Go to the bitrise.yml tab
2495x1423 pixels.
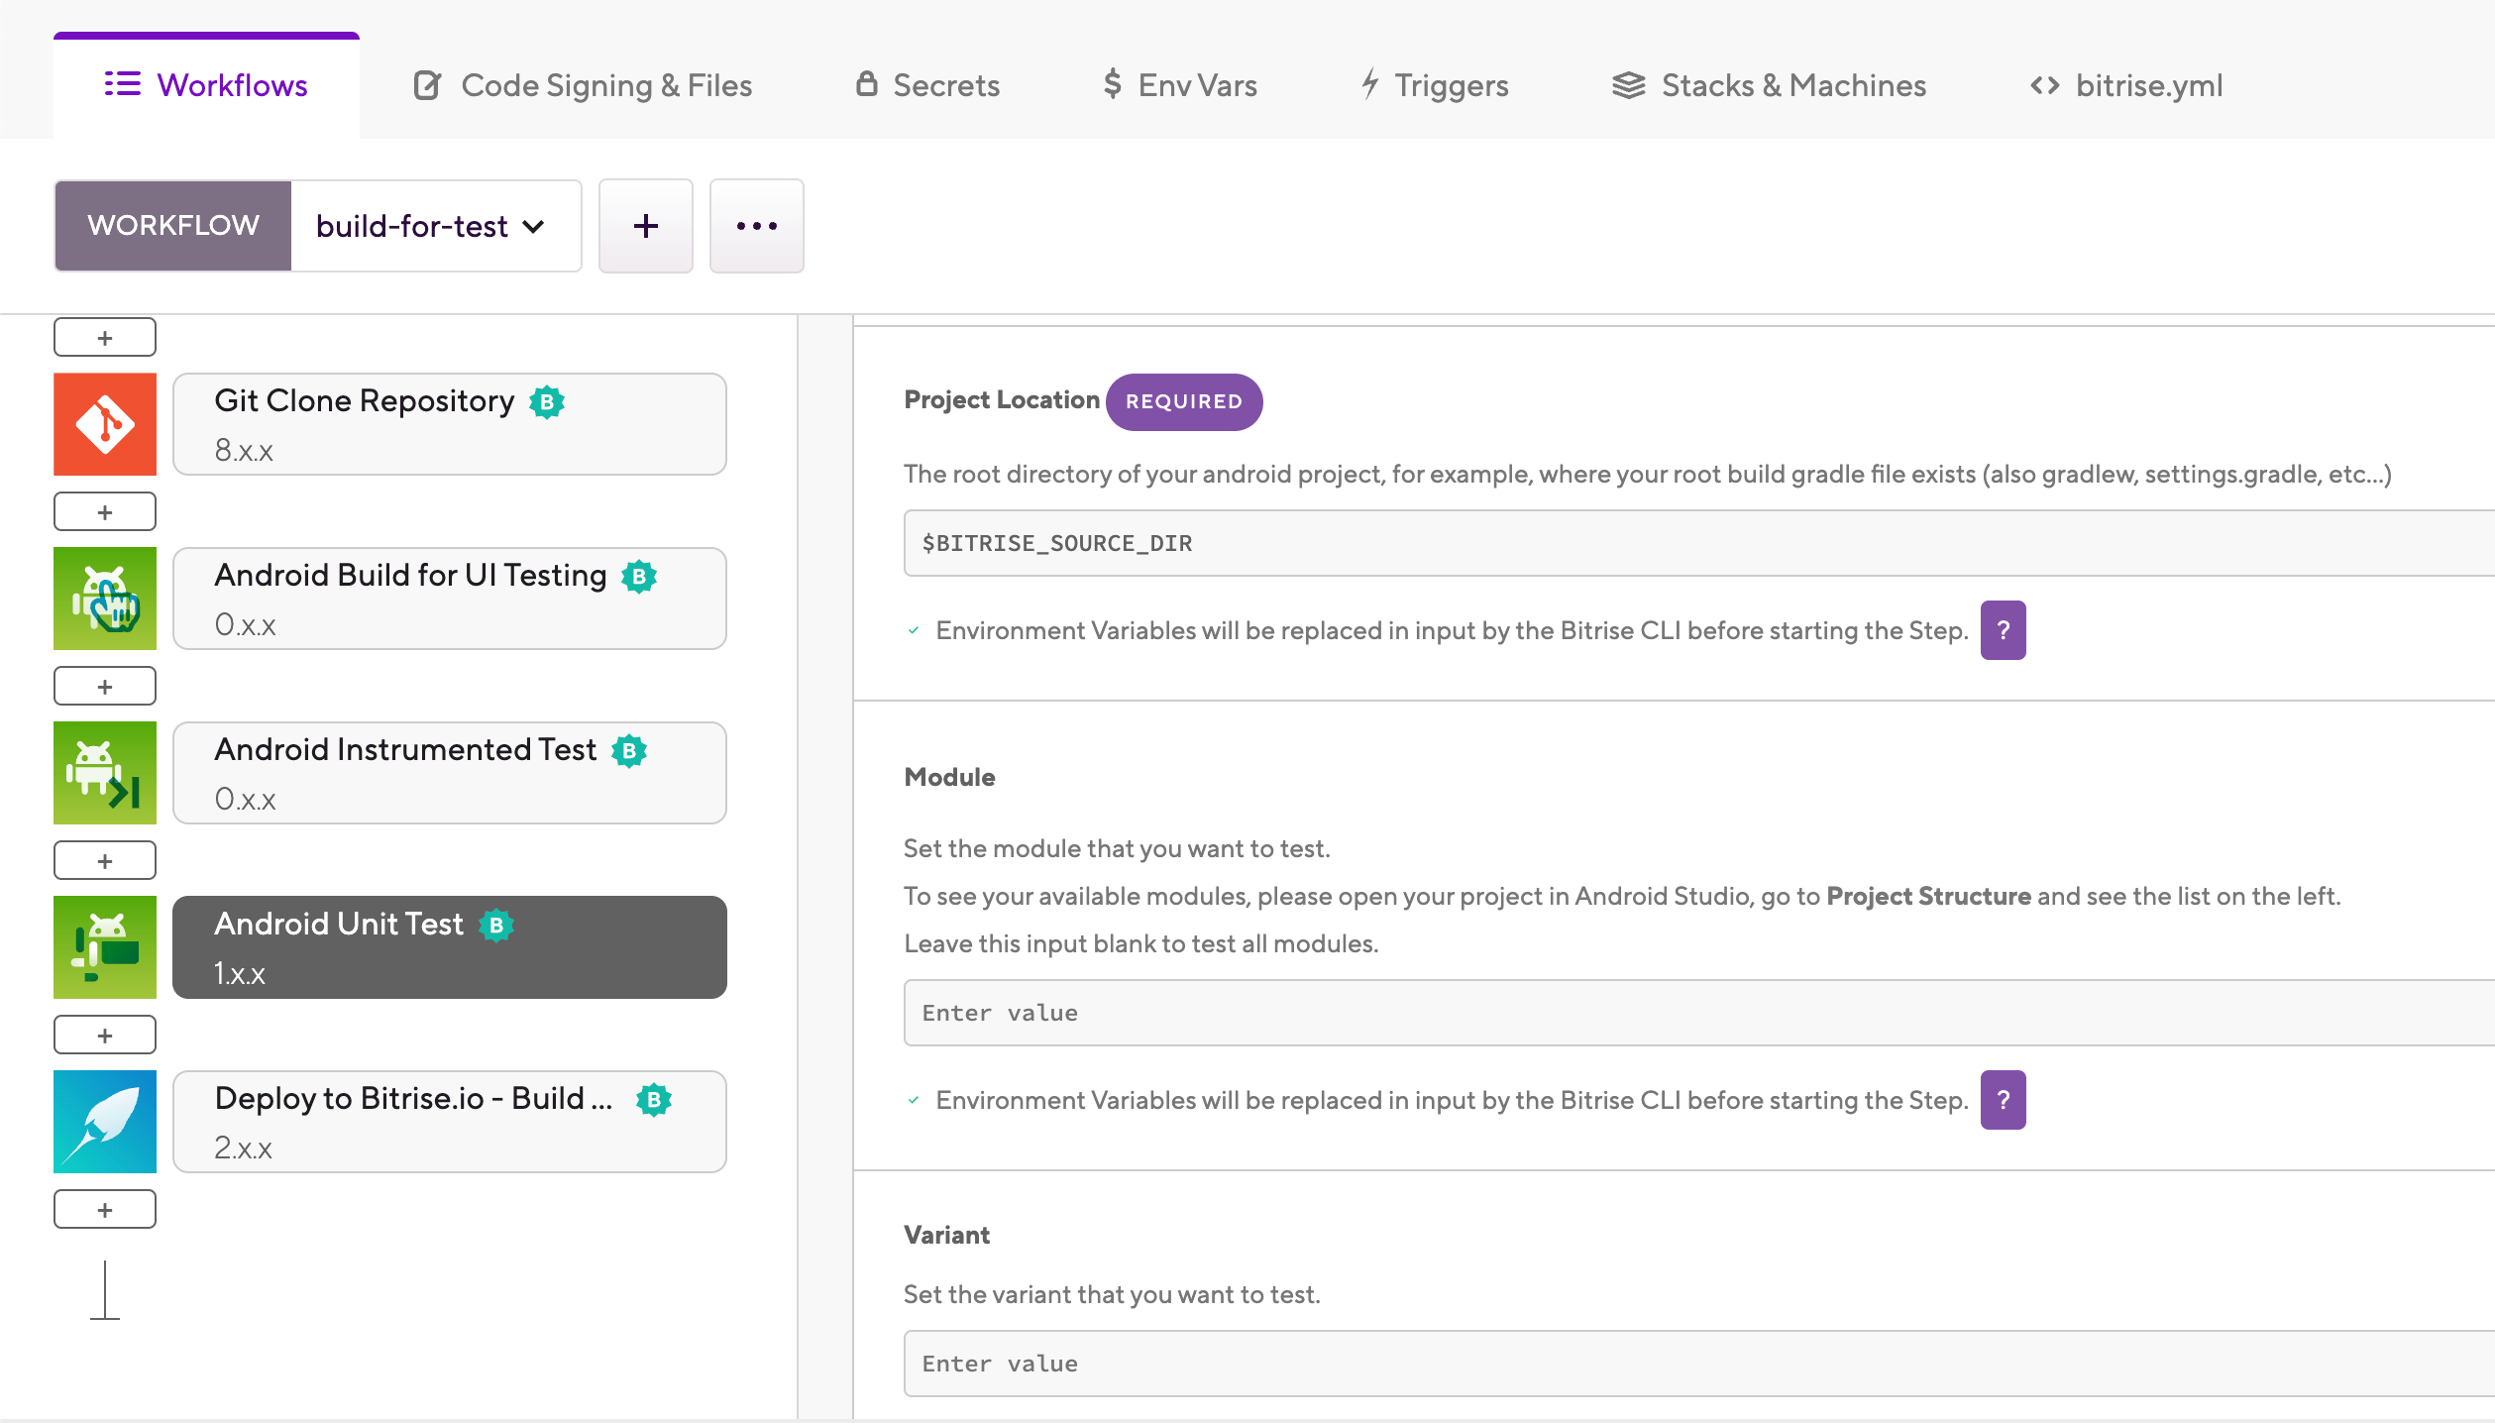2126,85
